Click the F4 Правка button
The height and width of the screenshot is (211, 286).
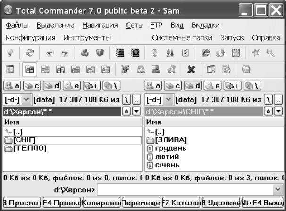coord(62,203)
